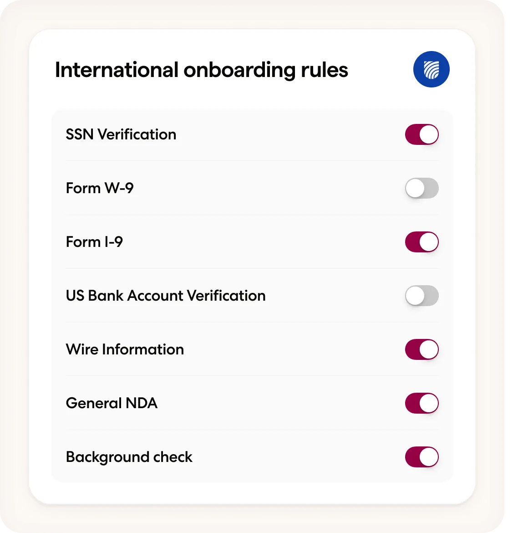Click the International onboarding rules heading

click(x=201, y=69)
